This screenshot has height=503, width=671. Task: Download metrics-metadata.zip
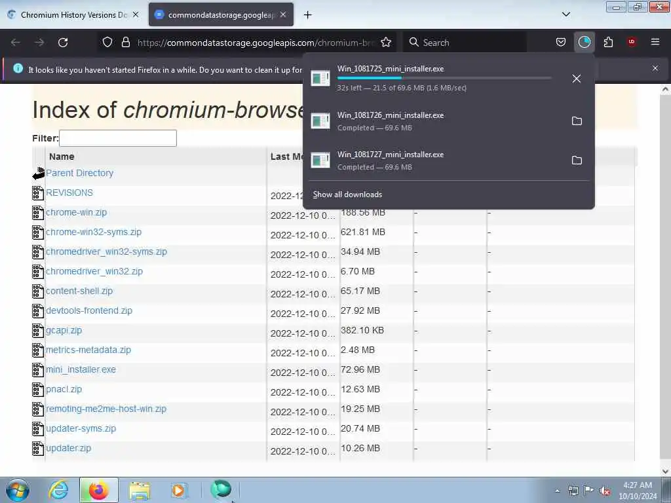tap(88, 350)
